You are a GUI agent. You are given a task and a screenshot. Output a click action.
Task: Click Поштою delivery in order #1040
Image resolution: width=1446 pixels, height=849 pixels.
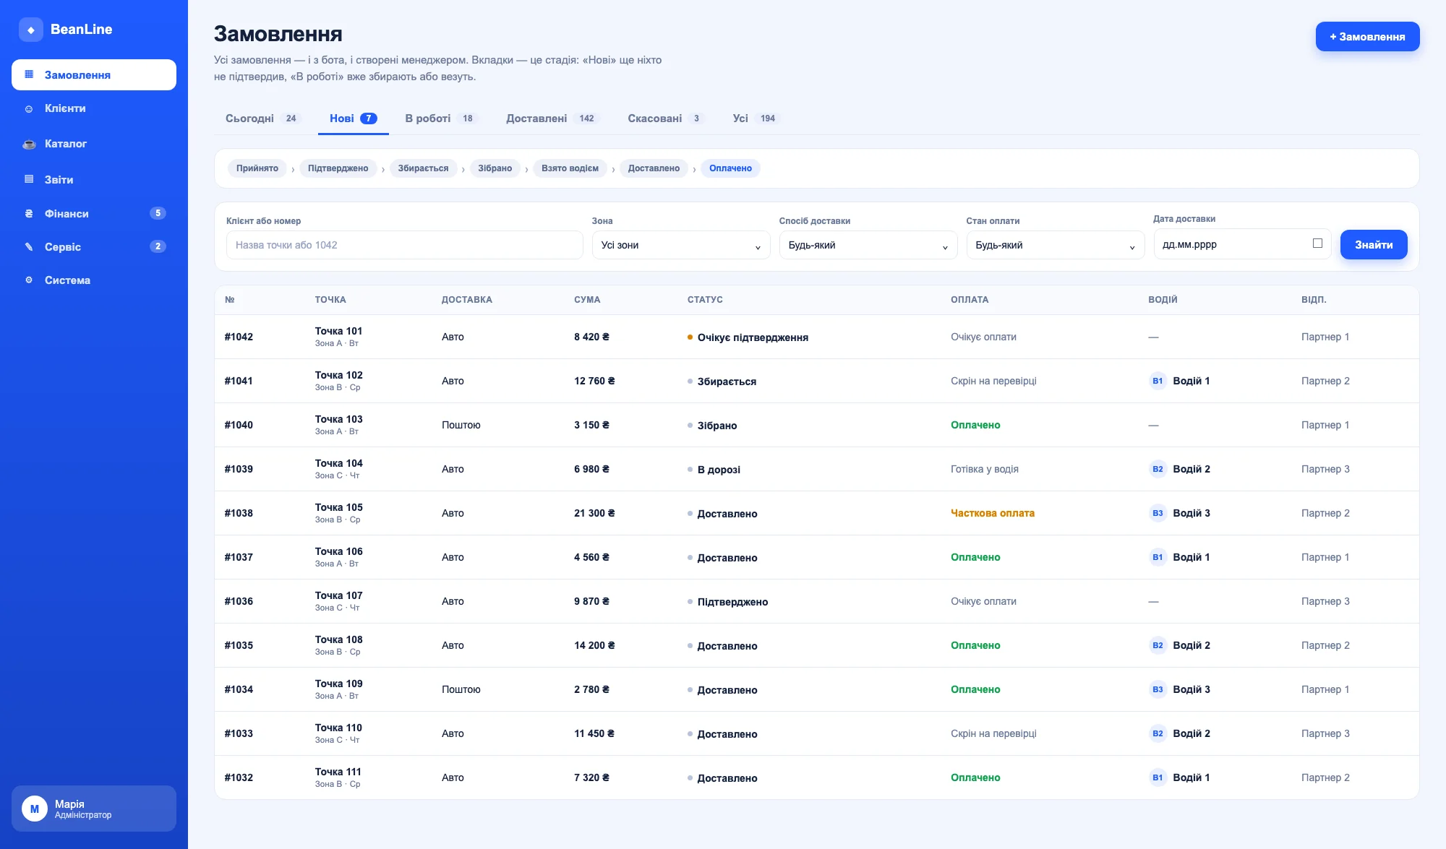461,425
